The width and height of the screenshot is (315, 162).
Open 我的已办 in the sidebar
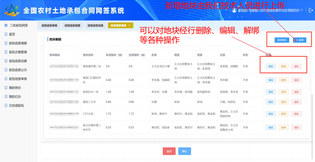[15, 97]
